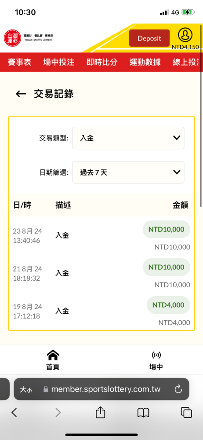
Task: Open the Safari share icon
Action: pos(100,413)
